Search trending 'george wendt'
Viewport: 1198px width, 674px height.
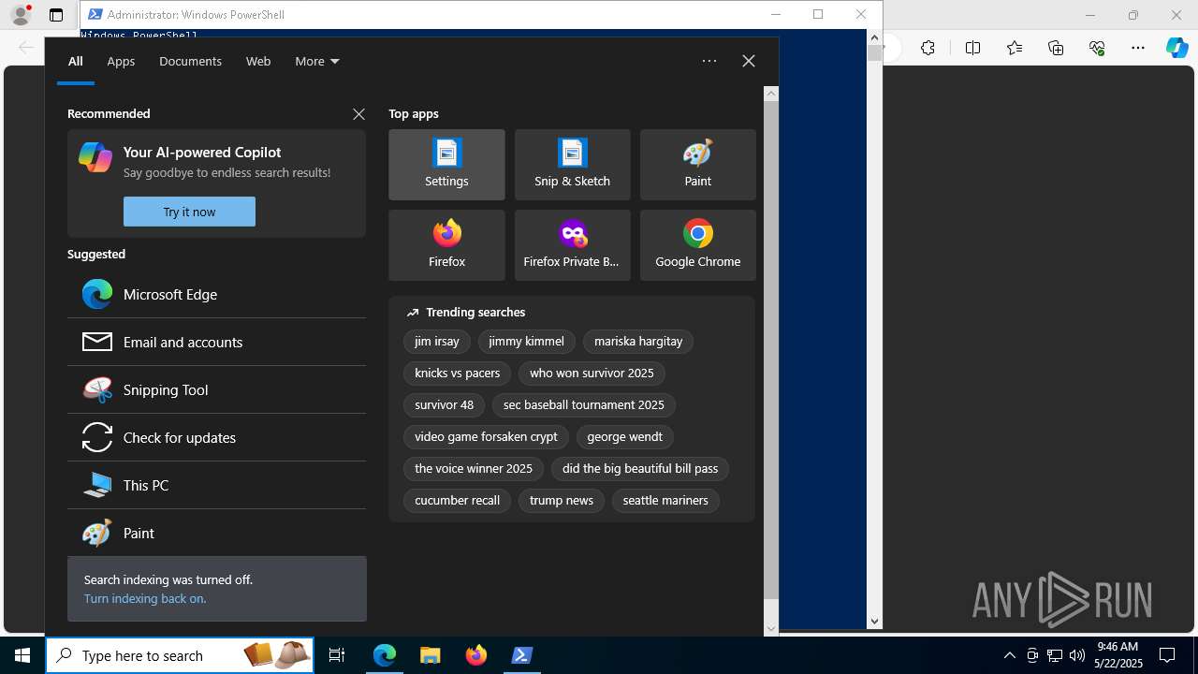tap(624, 437)
